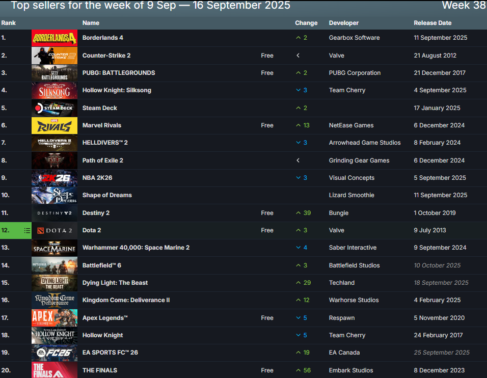Sort by Release Date column header

[x=432, y=23]
